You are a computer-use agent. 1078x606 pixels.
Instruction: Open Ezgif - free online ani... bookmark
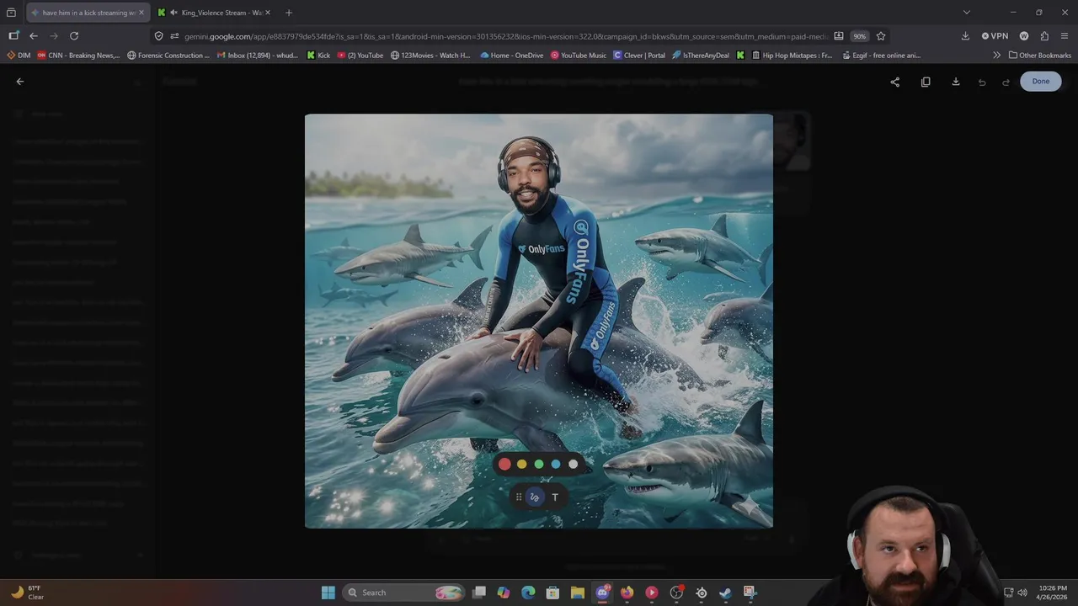tap(880, 56)
